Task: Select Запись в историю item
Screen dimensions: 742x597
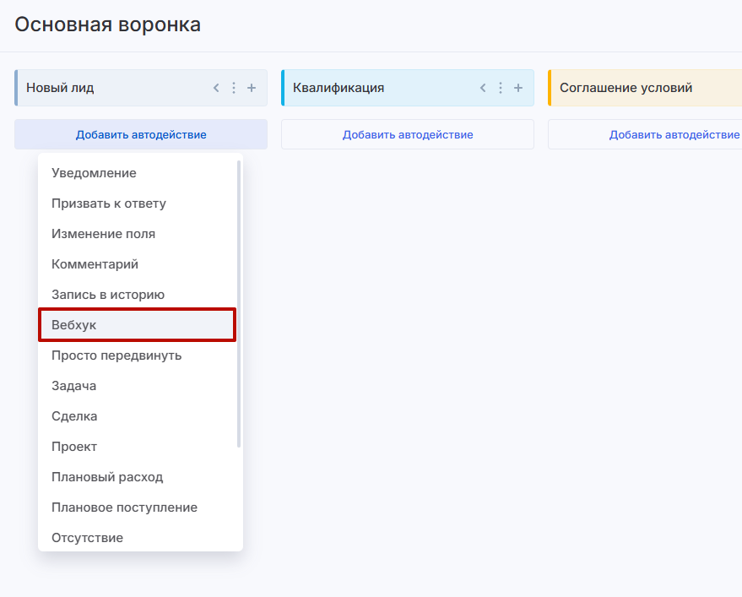Action: point(108,295)
